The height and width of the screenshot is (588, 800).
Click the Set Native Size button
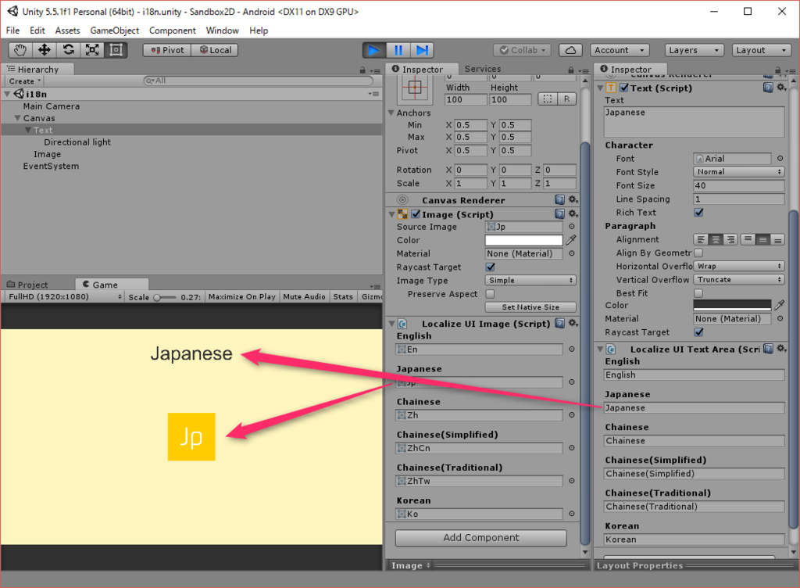click(530, 307)
